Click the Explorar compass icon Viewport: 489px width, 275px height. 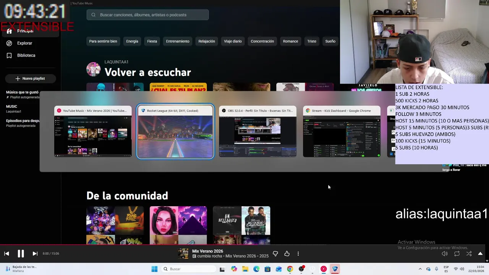[9, 43]
